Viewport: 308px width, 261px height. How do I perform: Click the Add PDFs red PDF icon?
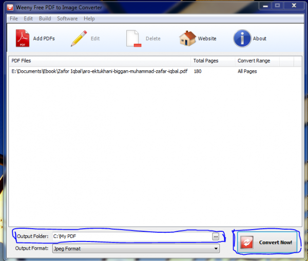23,38
